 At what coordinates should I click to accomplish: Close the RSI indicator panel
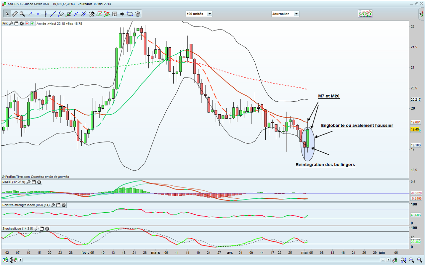(x=63, y=205)
